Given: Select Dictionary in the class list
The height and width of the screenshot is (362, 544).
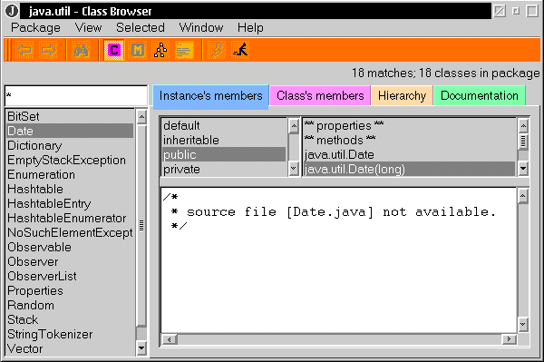Looking at the screenshot, I should [x=70, y=145].
